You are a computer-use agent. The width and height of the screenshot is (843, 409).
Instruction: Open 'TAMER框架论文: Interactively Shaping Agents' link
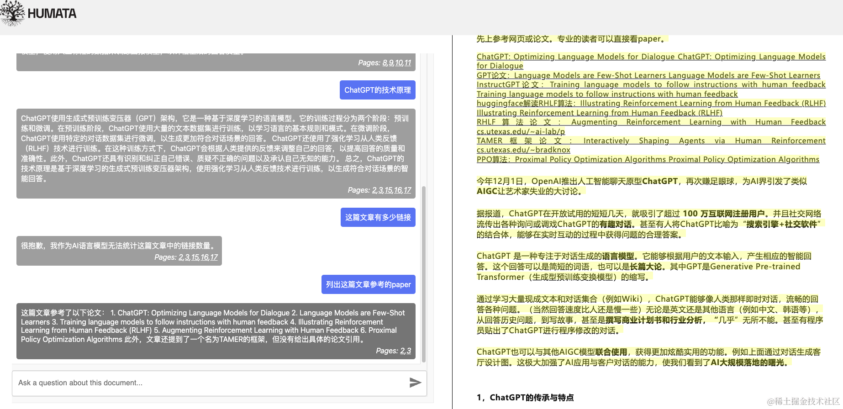[x=651, y=141]
